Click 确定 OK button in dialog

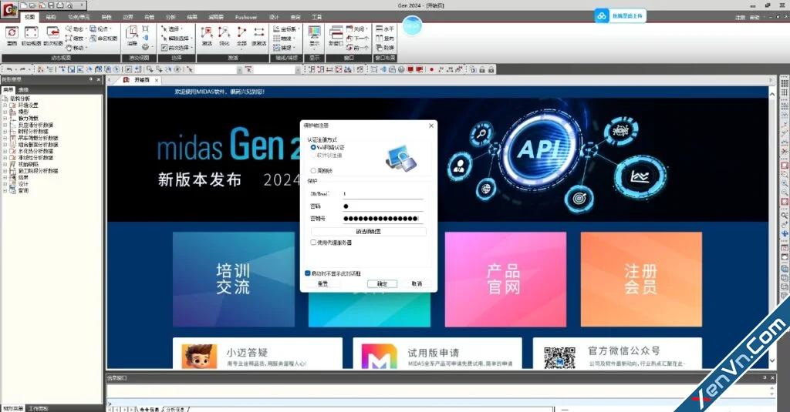pyautogui.click(x=383, y=283)
